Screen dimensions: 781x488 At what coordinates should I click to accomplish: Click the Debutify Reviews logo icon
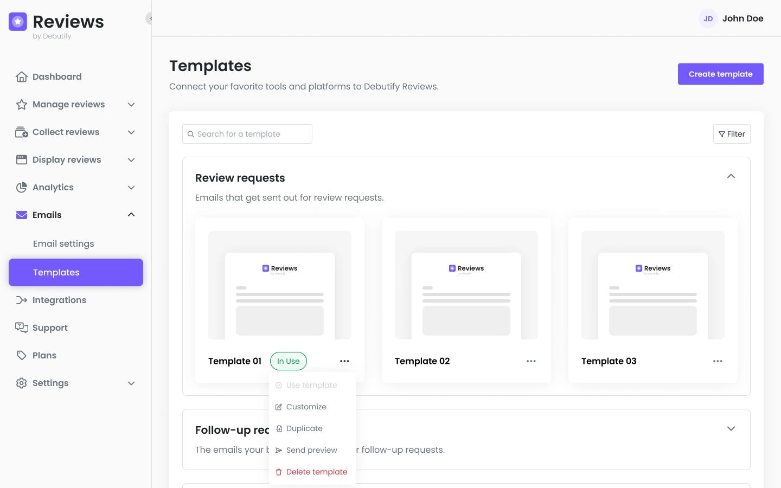(x=18, y=22)
